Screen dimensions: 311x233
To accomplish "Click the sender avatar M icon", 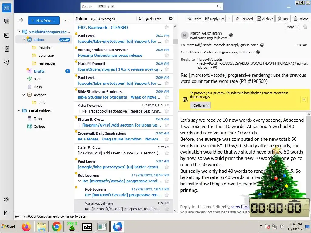I will click(184, 35).
